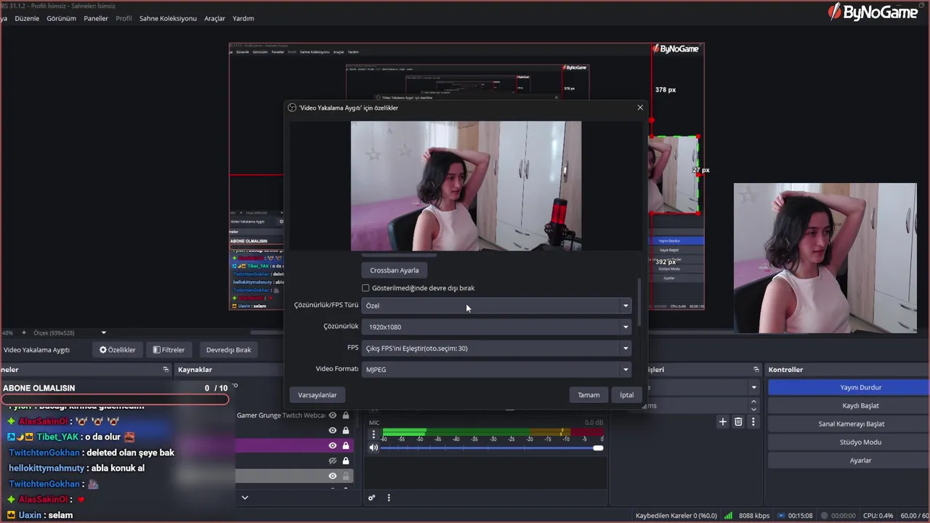Mute the MIC channel speaker icon
The image size is (930, 523).
[x=373, y=447]
